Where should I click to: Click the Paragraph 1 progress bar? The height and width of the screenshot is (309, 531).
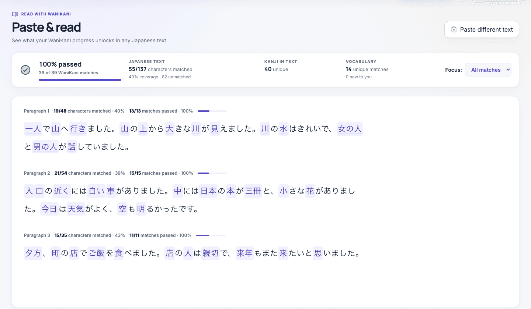tap(212, 111)
